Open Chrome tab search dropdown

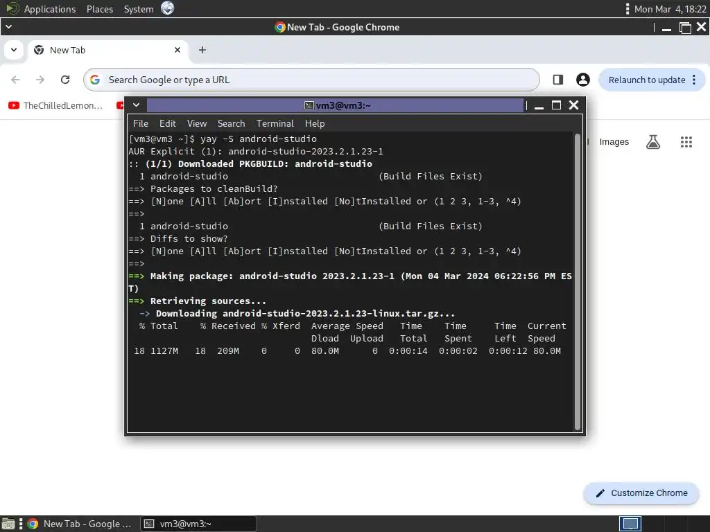tap(14, 50)
